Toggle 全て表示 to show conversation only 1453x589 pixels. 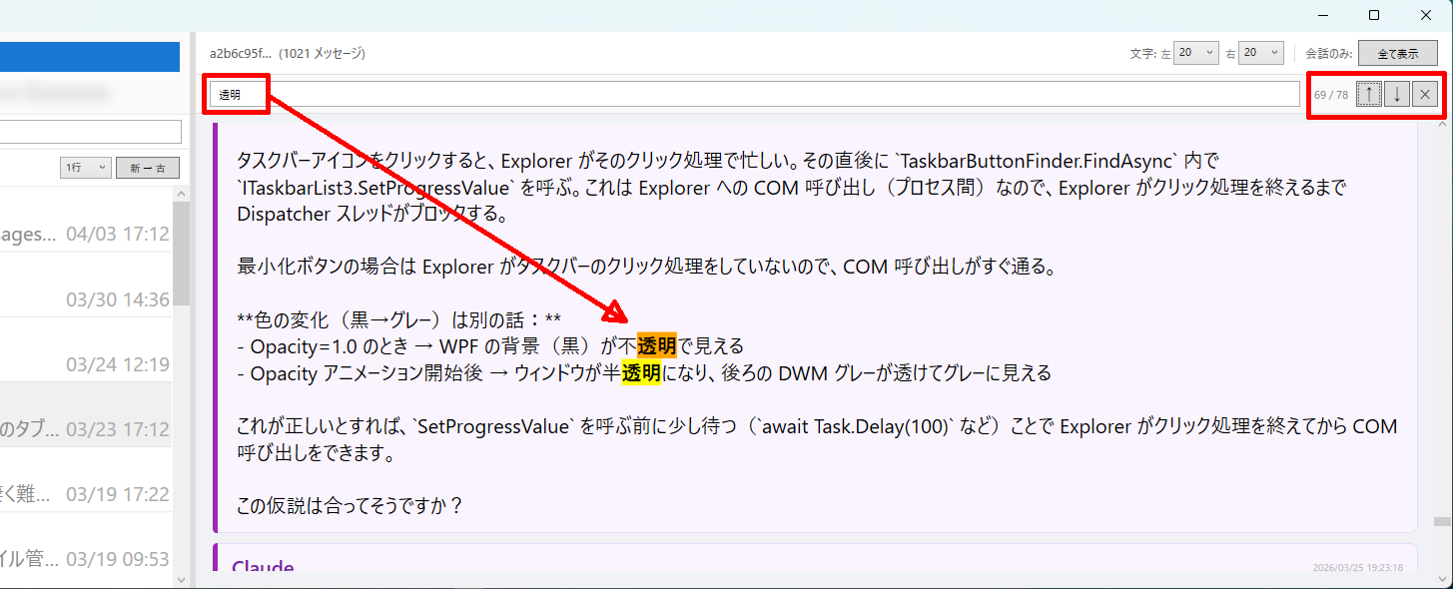coord(1397,52)
